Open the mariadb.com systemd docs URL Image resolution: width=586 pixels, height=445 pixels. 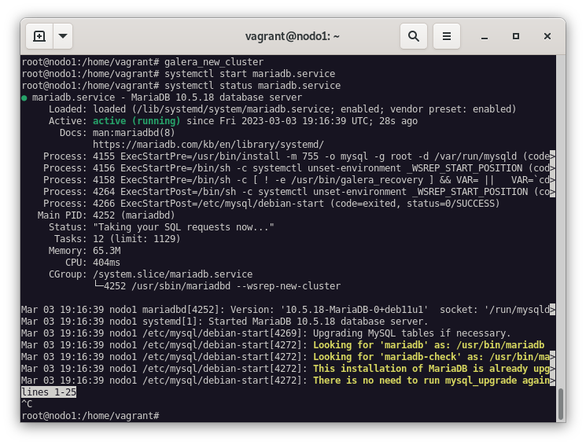208,145
